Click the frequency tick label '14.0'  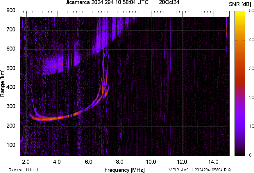[x=213, y=162]
